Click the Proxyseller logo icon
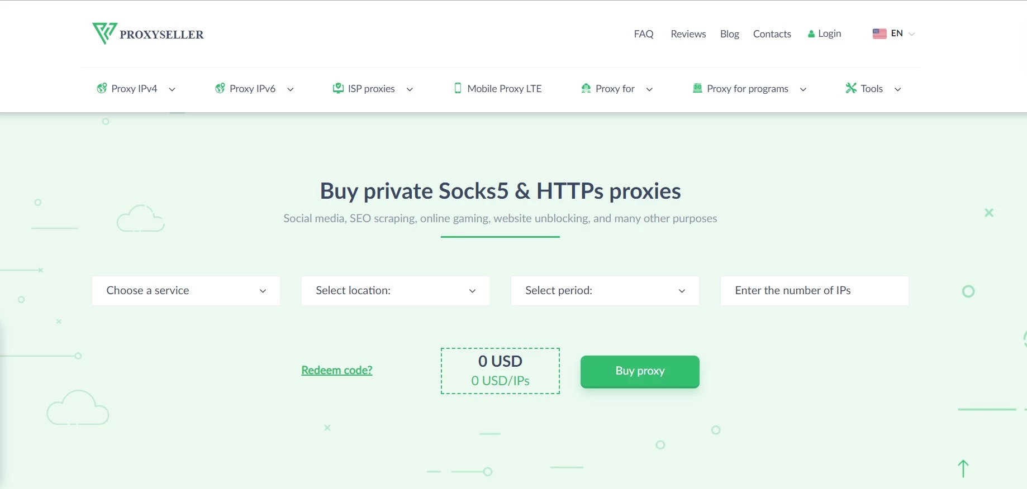1027x489 pixels. [x=104, y=33]
